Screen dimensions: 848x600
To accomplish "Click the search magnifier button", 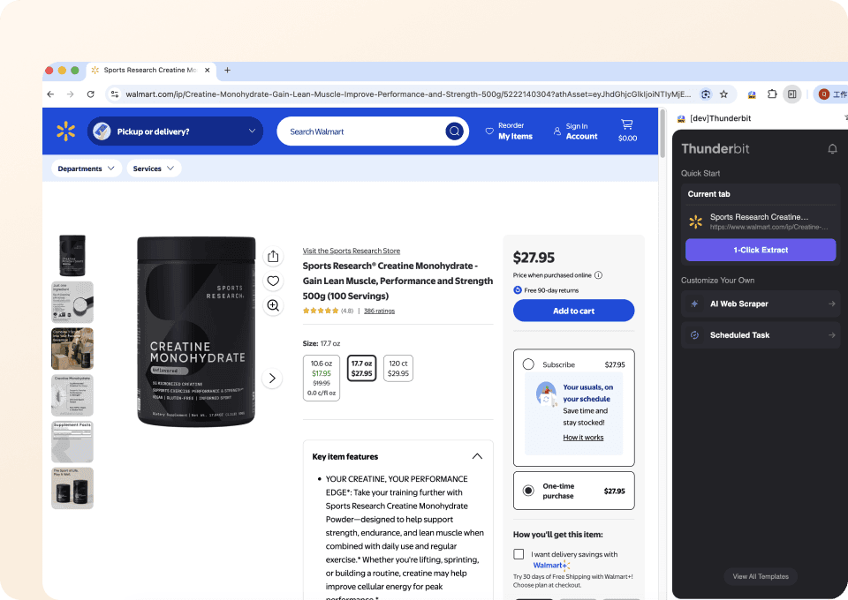I will 454,131.
